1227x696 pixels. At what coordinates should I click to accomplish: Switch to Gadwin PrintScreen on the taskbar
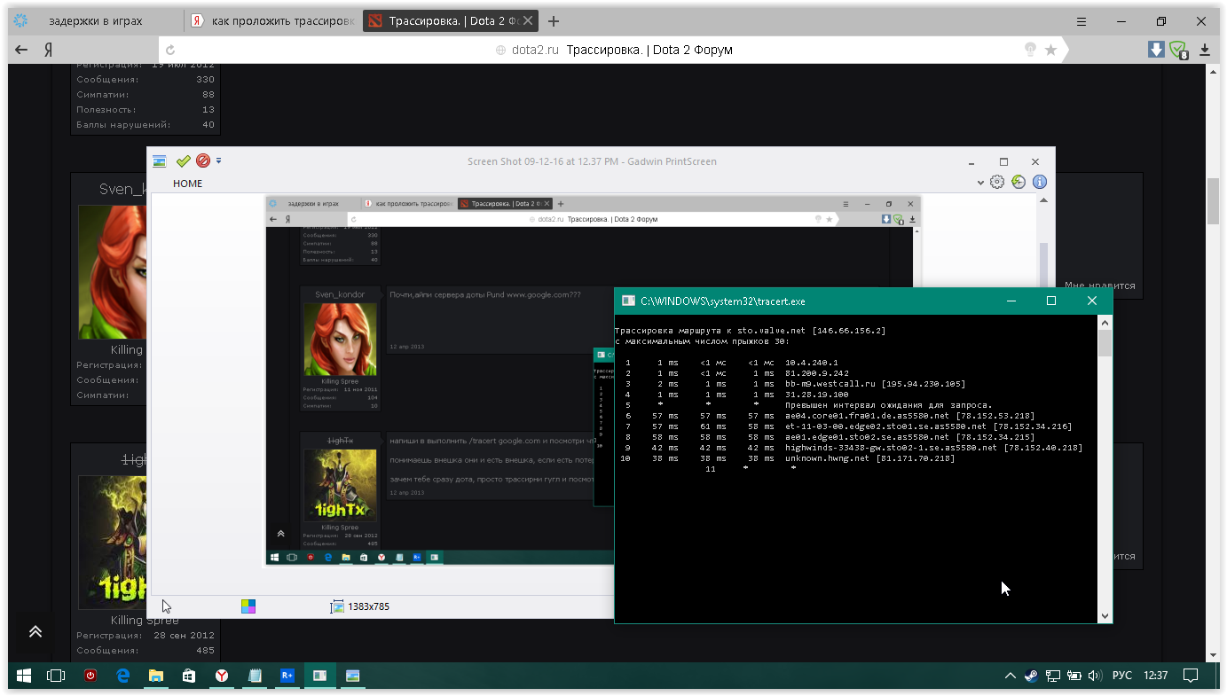[353, 676]
